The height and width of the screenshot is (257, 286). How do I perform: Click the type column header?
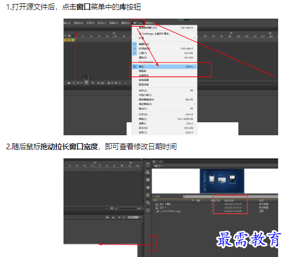[261, 201]
